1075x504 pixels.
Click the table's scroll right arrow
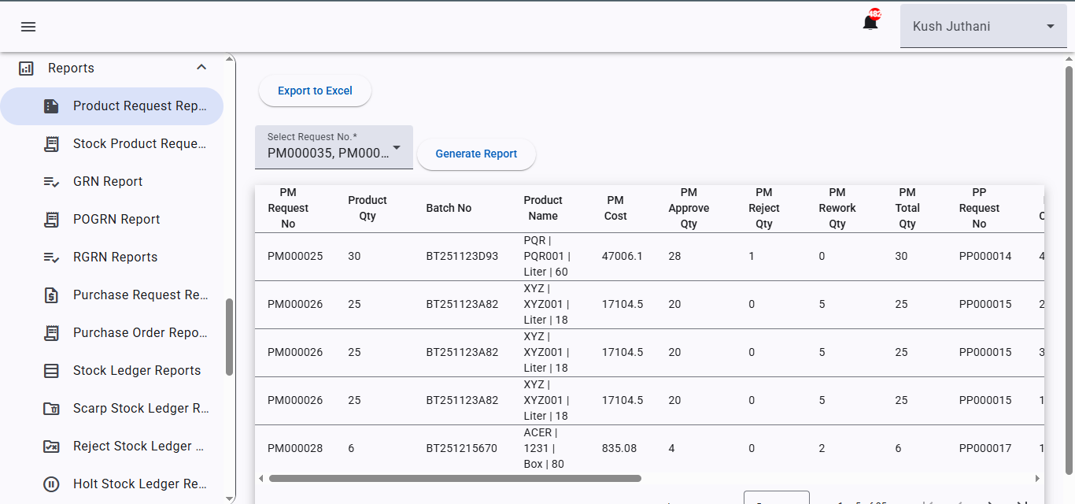tap(1037, 478)
